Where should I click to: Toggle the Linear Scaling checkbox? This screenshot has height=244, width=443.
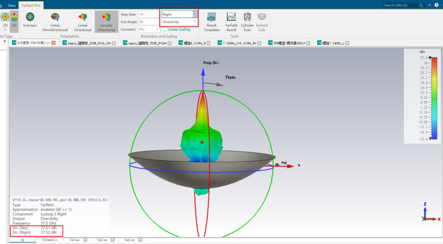coord(166,29)
